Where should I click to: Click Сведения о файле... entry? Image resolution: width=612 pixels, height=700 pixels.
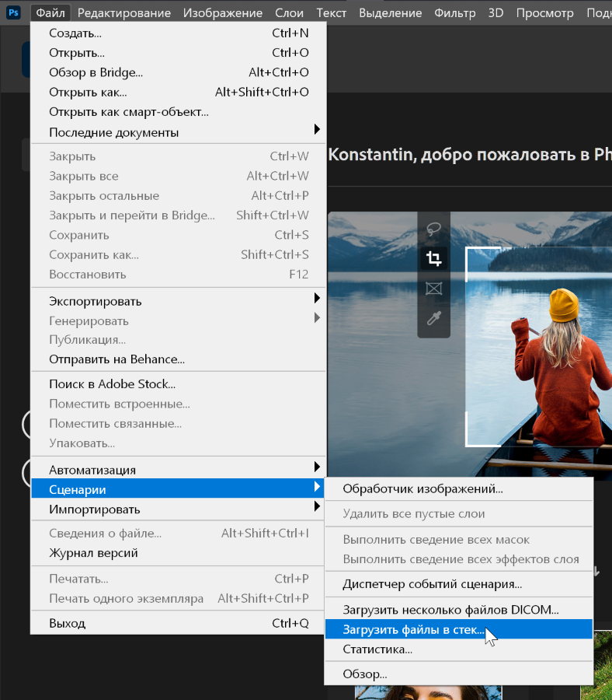click(x=179, y=533)
